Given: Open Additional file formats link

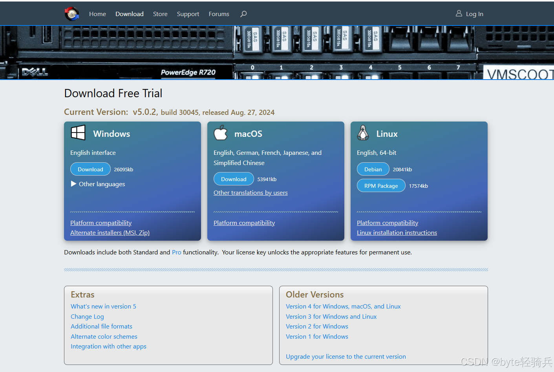Looking at the screenshot, I should point(101,327).
